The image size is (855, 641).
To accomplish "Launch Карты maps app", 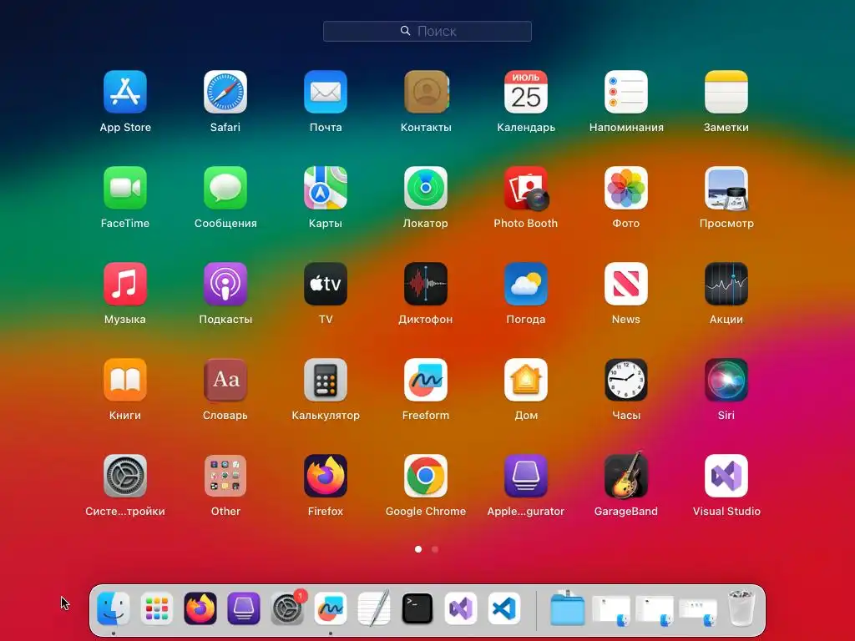I will point(326,188).
